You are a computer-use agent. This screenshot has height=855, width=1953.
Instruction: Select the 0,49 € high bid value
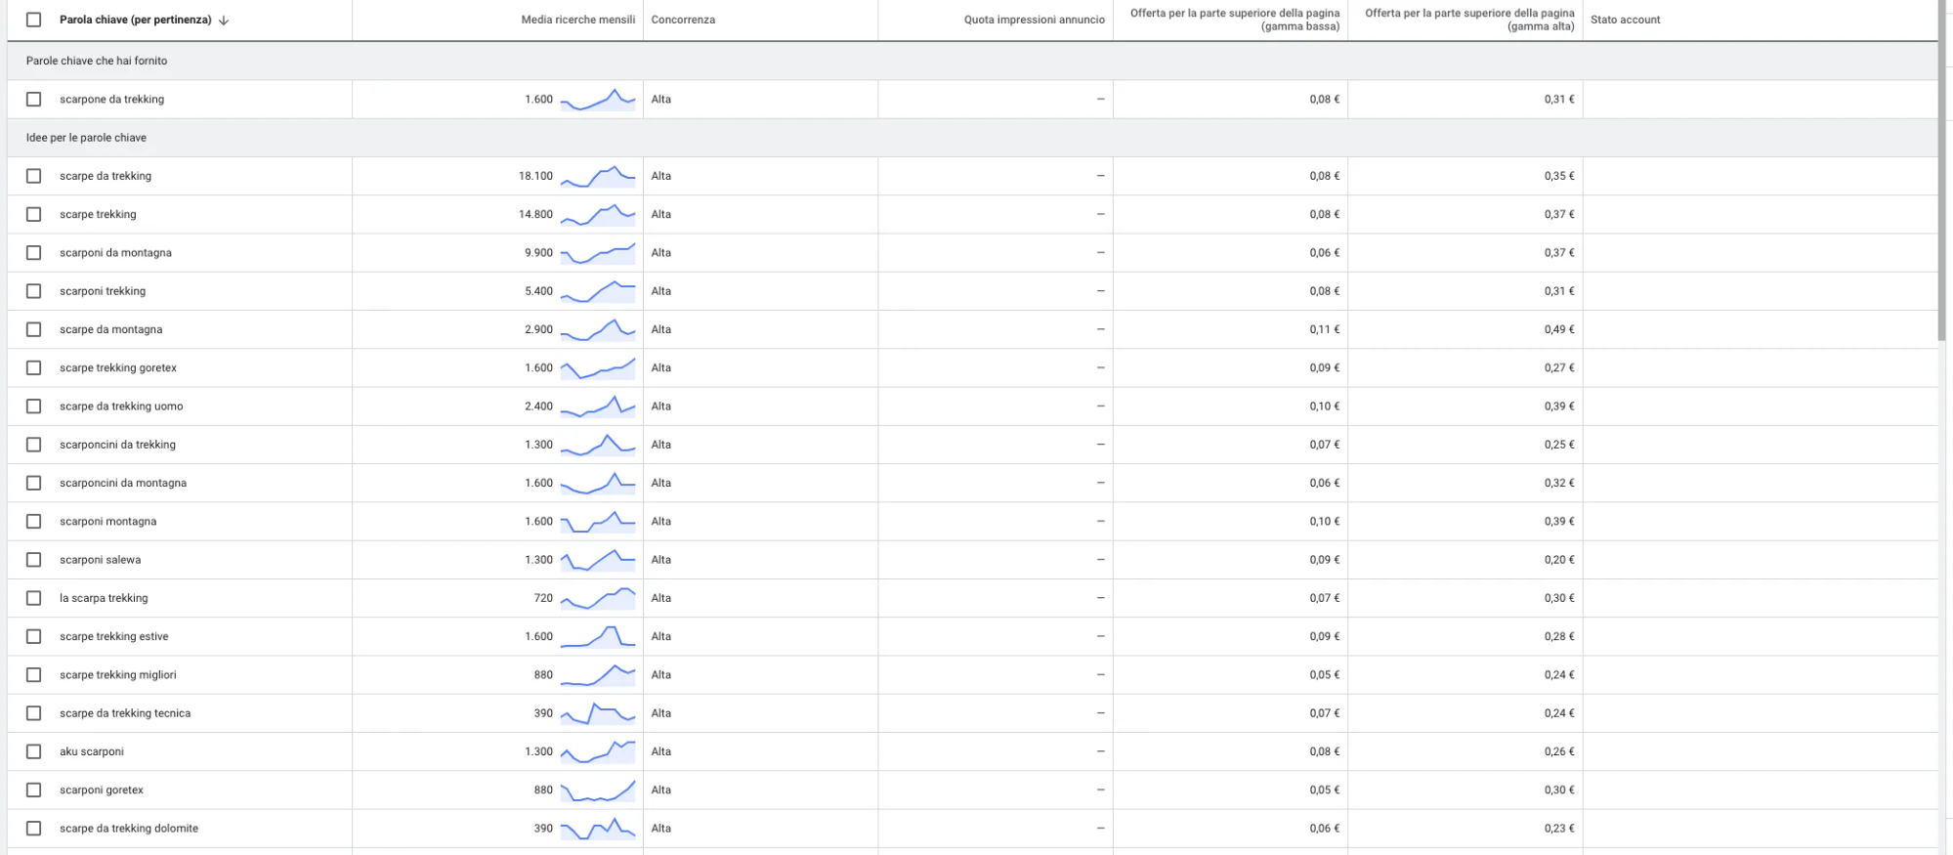click(x=1559, y=329)
